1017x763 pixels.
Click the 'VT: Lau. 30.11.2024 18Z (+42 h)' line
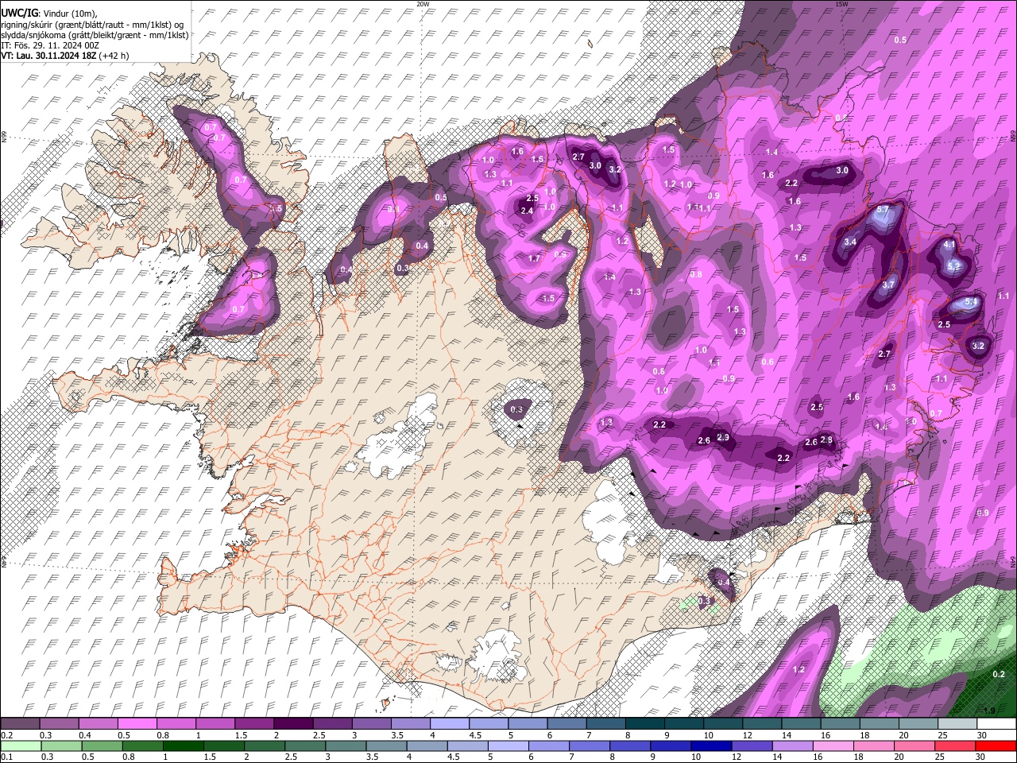click(x=65, y=56)
